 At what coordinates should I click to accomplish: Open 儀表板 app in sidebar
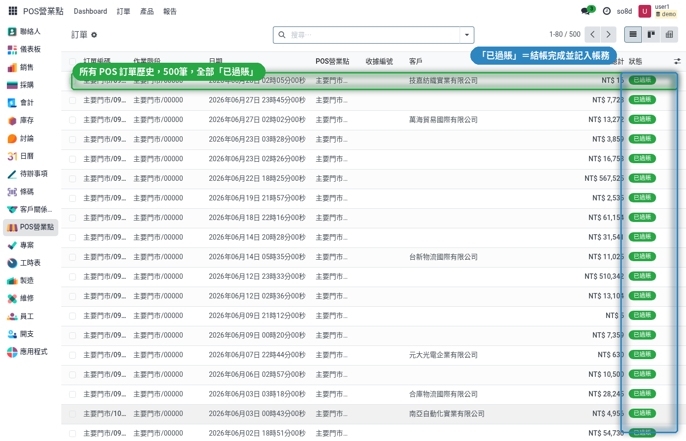pyautogui.click(x=30, y=49)
